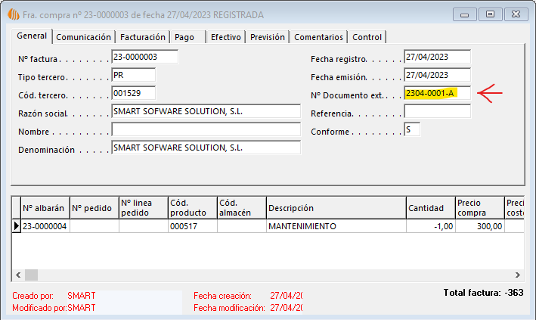Click the empty Referencia field
536x320 pixels.
pyautogui.click(x=437, y=111)
